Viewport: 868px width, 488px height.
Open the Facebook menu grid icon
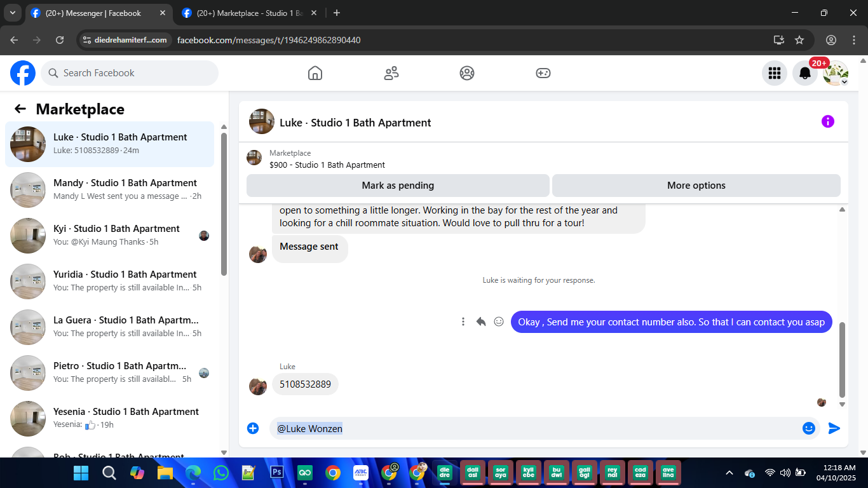point(775,73)
